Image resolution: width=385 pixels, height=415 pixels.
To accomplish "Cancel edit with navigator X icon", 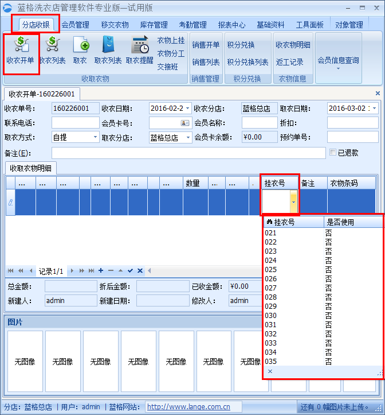I will pos(140,270).
